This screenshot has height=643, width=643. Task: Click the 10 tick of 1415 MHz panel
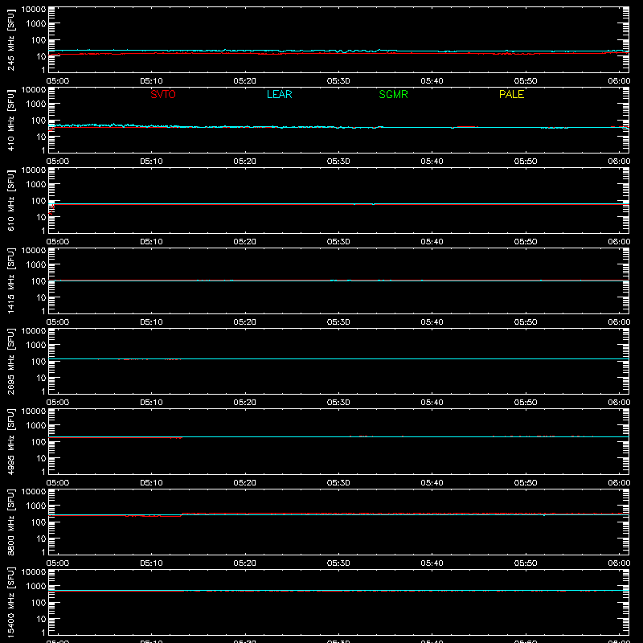coord(41,297)
